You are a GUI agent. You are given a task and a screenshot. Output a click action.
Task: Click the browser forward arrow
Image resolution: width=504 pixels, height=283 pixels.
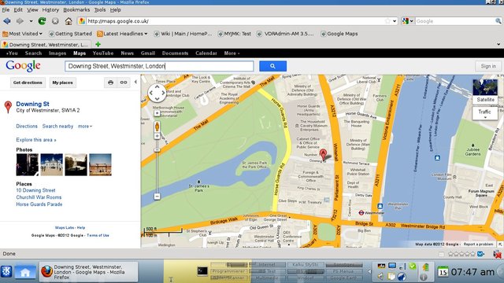click(x=20, y=21)
